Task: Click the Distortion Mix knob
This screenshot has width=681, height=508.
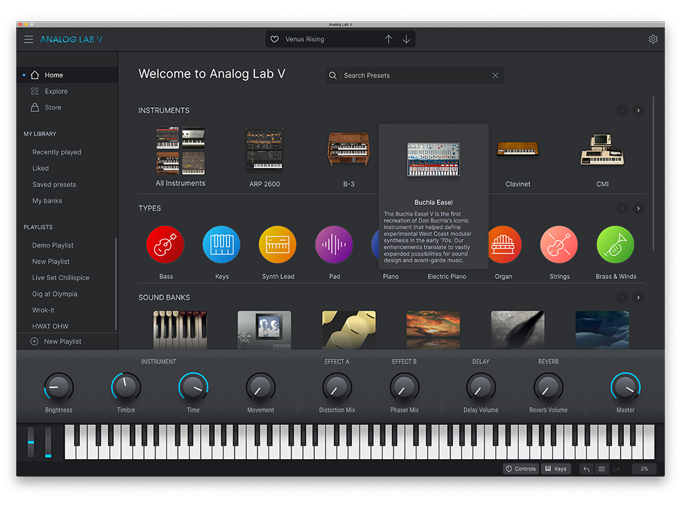Action: [337, 387]
